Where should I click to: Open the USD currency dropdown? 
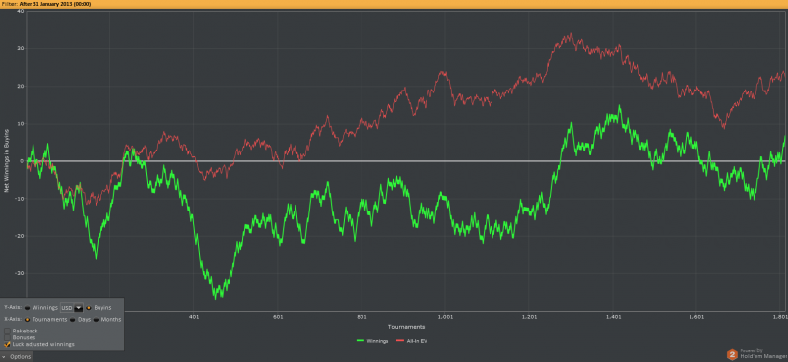[x=71, y=307]
